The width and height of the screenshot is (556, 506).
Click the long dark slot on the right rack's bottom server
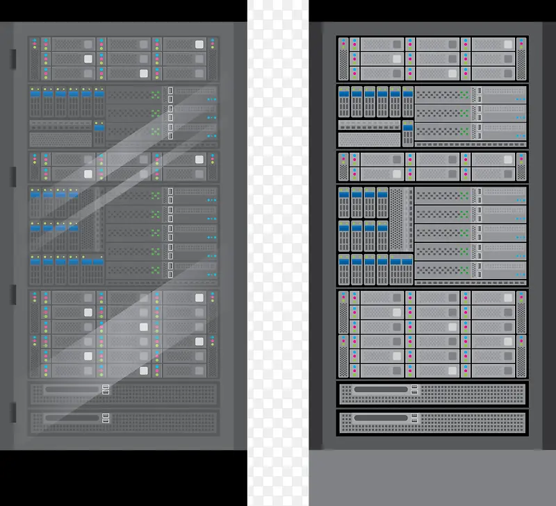[381, 418]
